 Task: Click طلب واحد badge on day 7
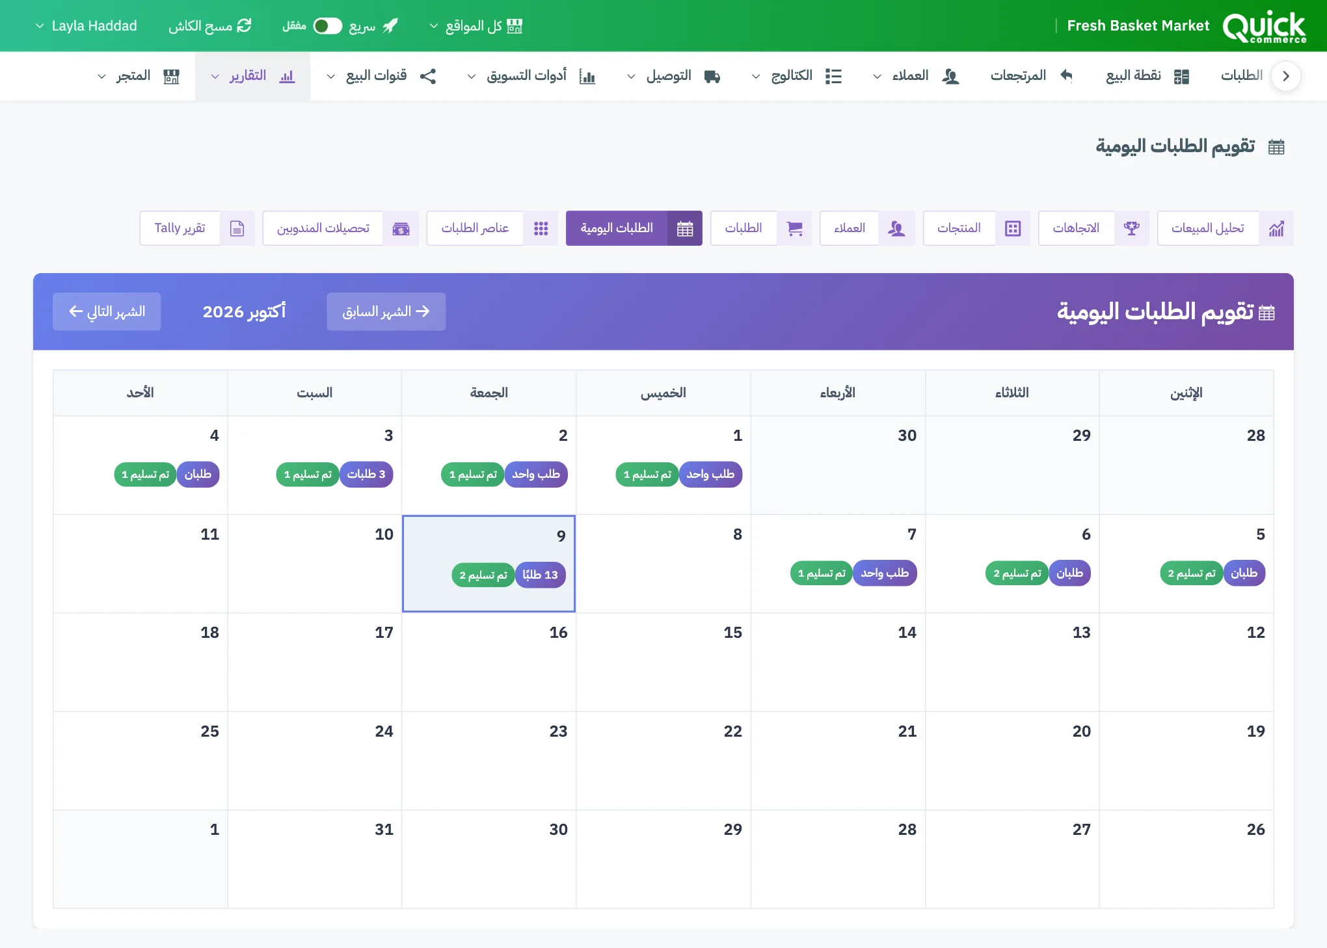click(885, 573)
